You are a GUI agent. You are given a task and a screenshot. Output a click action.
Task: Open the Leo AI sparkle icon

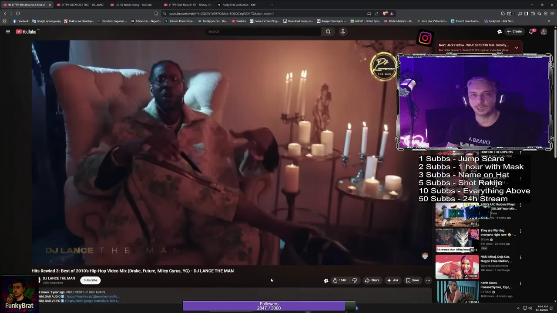[539, 13]
